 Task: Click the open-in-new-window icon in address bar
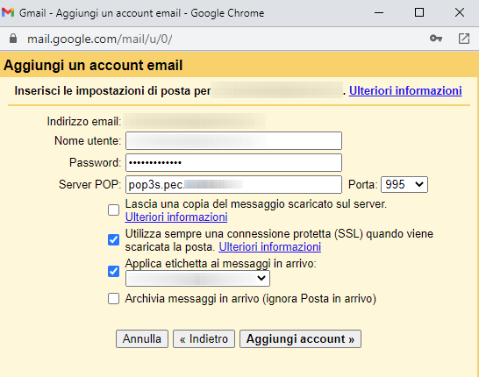[x=464, y=39]
